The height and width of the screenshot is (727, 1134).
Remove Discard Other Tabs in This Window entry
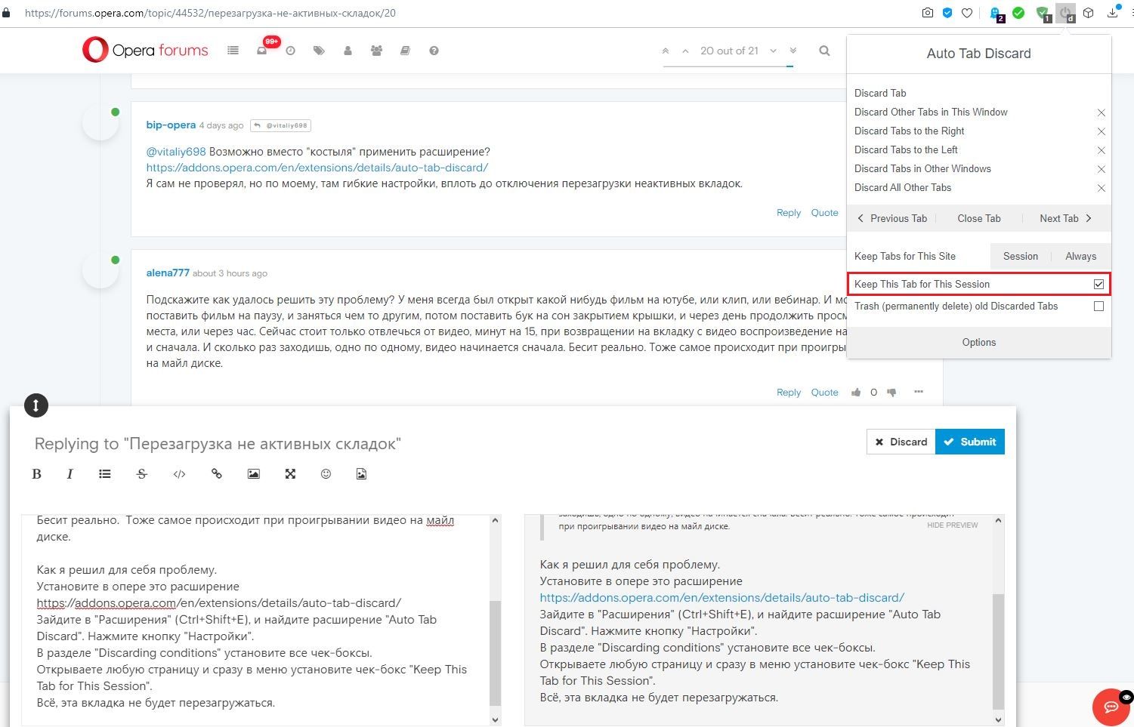(x=1101, y=112)
